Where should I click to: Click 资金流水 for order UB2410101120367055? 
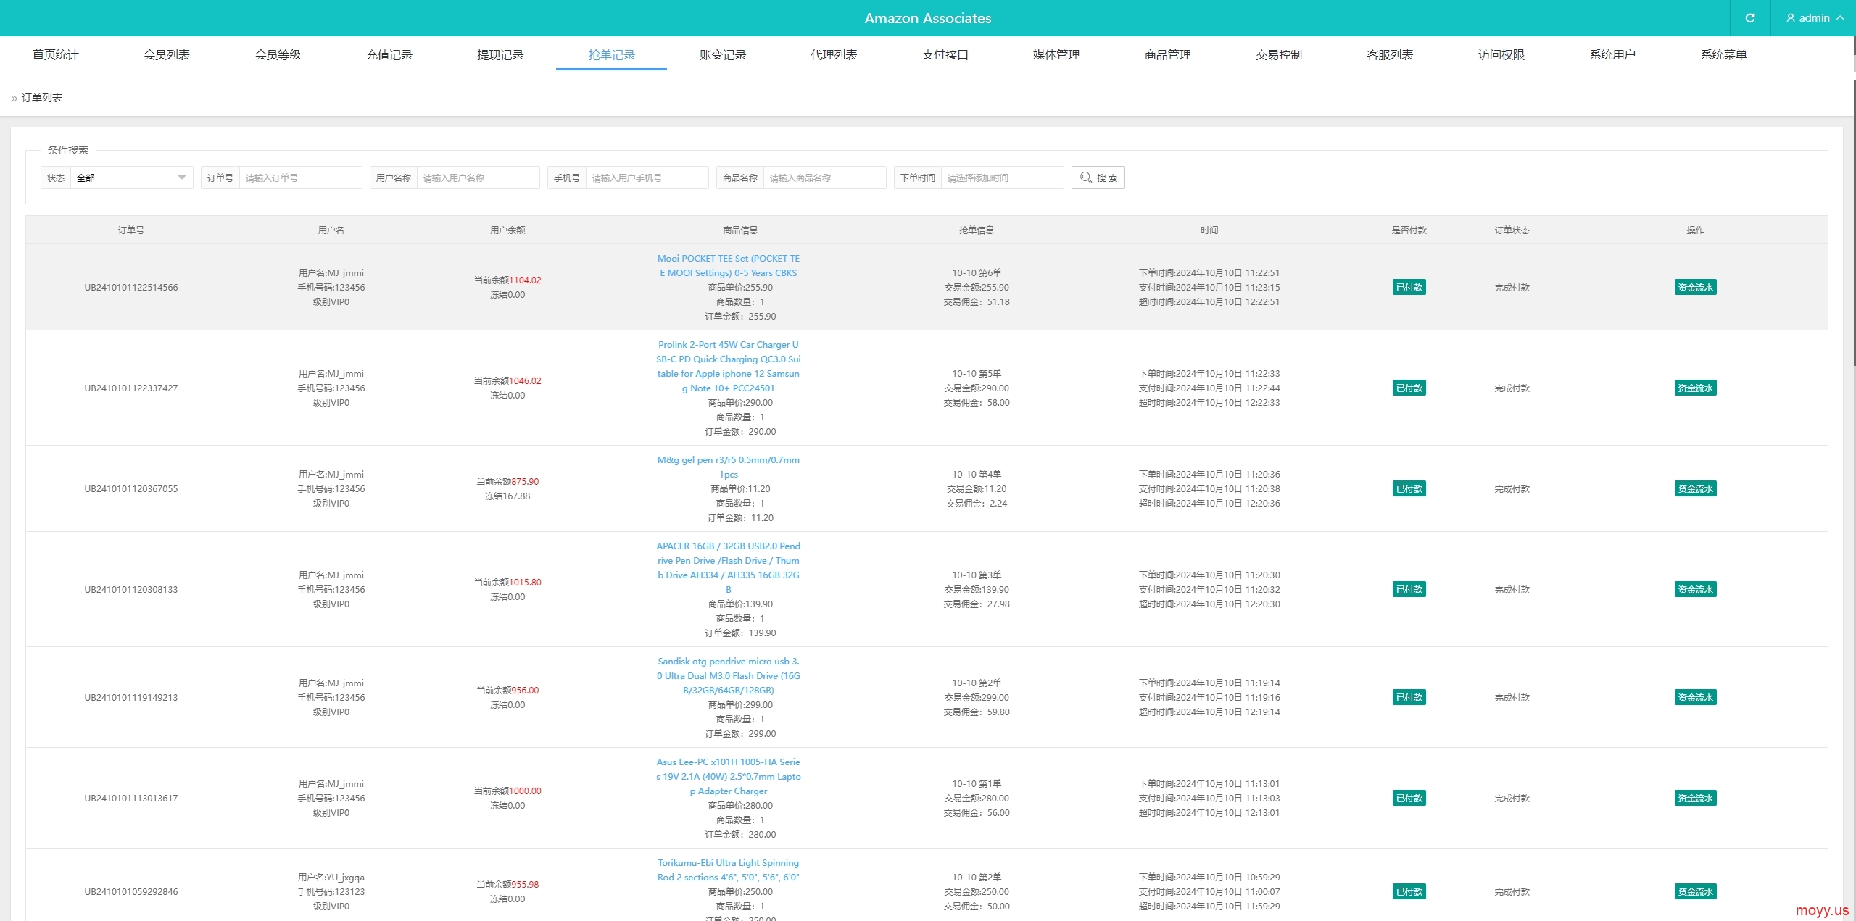(1695, 488)
